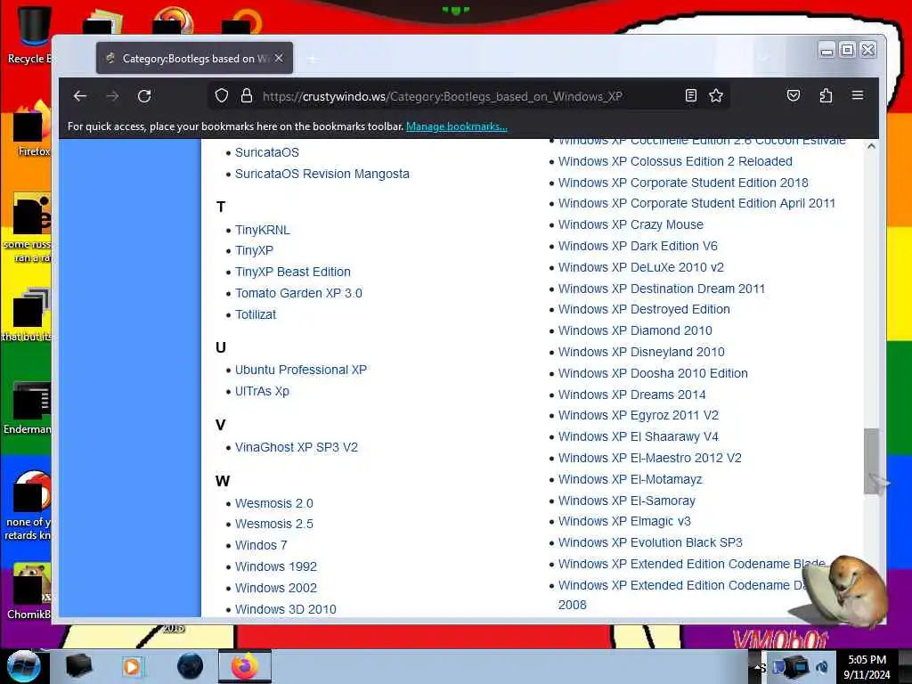This screenshot has width=912, height=684.
Task: Open the tracking protection shield
Action: click(x=222, y=96)
